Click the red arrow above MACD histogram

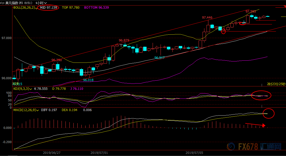pos(255,125)
